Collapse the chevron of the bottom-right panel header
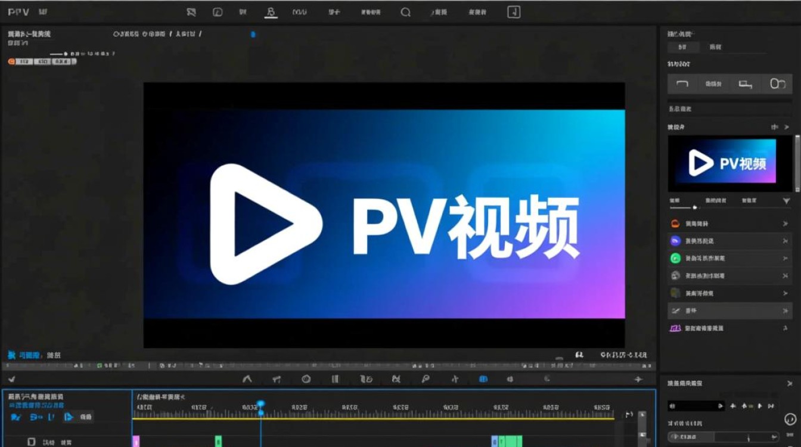 click(x=790, y=384)
